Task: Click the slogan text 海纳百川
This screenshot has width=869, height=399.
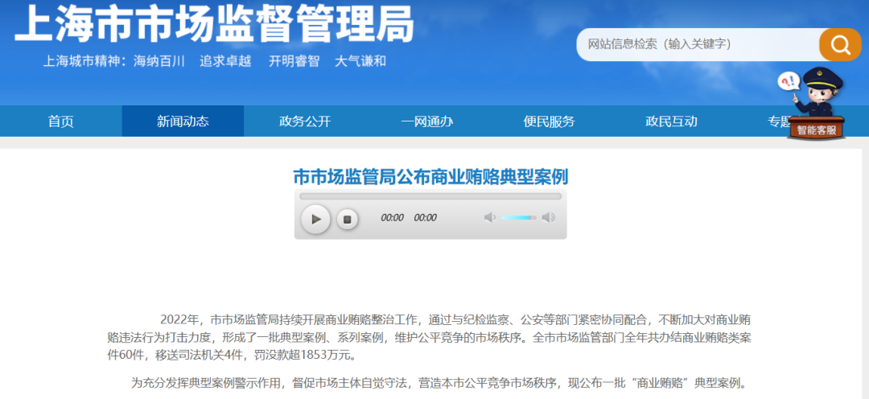Action: (x=159, y=61)
